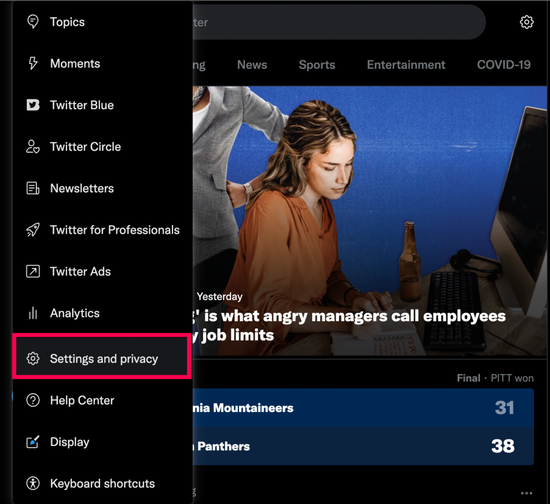Open the Entertainment tab

(x=406, y=65)
